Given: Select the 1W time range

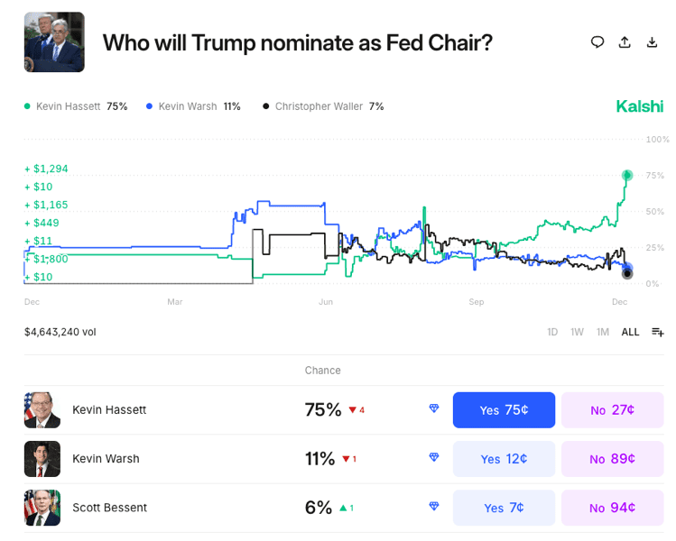Looking at the screenshot, I should tap(578, 332).
